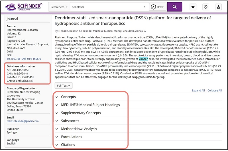Open the Full Text dropdown
This screenshot has width=228, height=151.
[x=64, y=85]
